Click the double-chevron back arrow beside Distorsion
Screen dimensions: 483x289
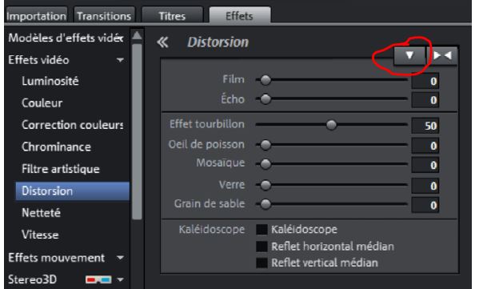[162, 42]
